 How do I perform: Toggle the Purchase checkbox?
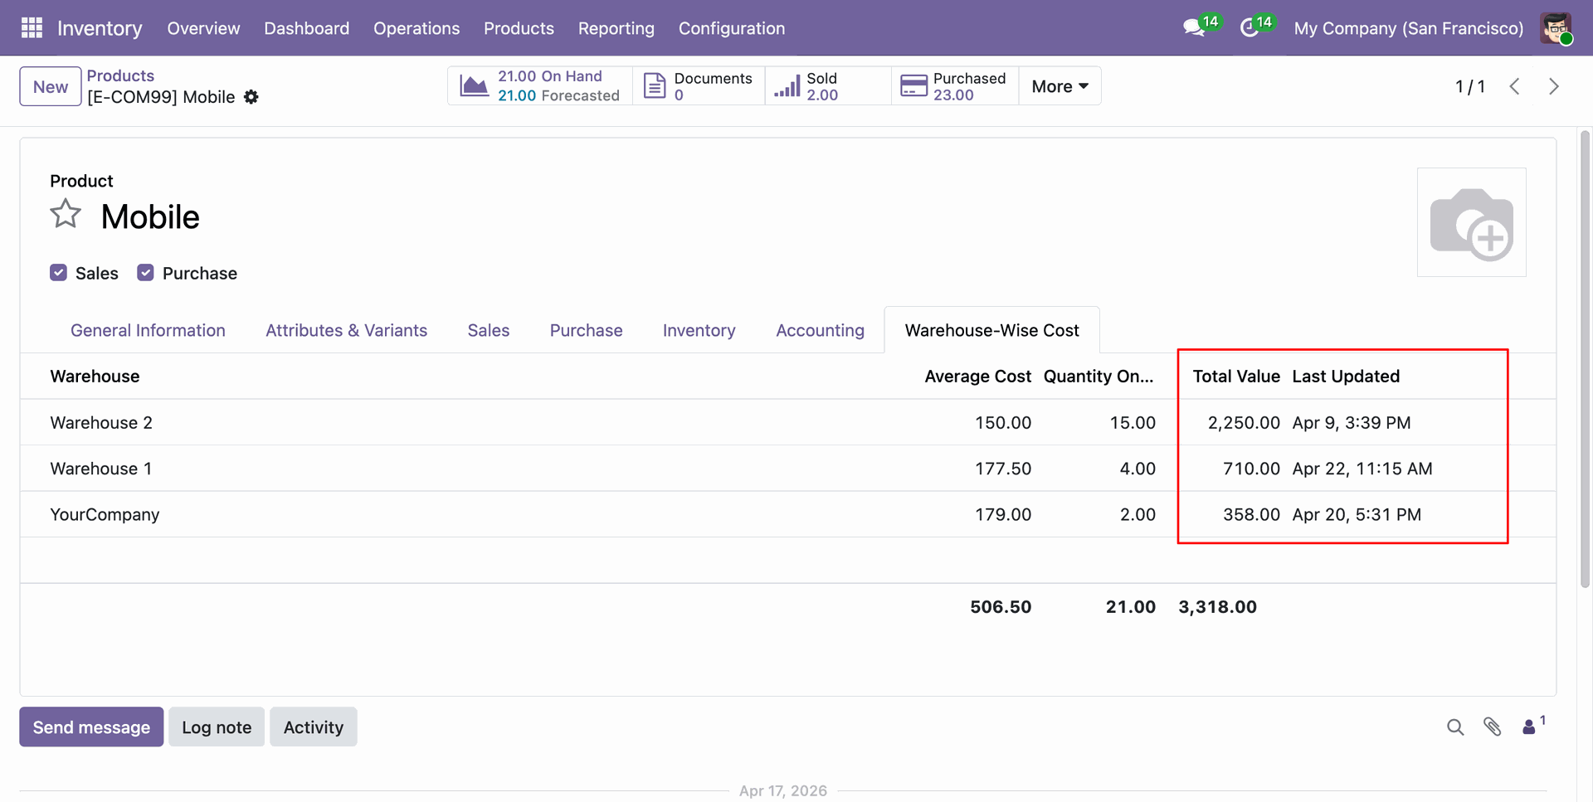[x=145, y=273]
